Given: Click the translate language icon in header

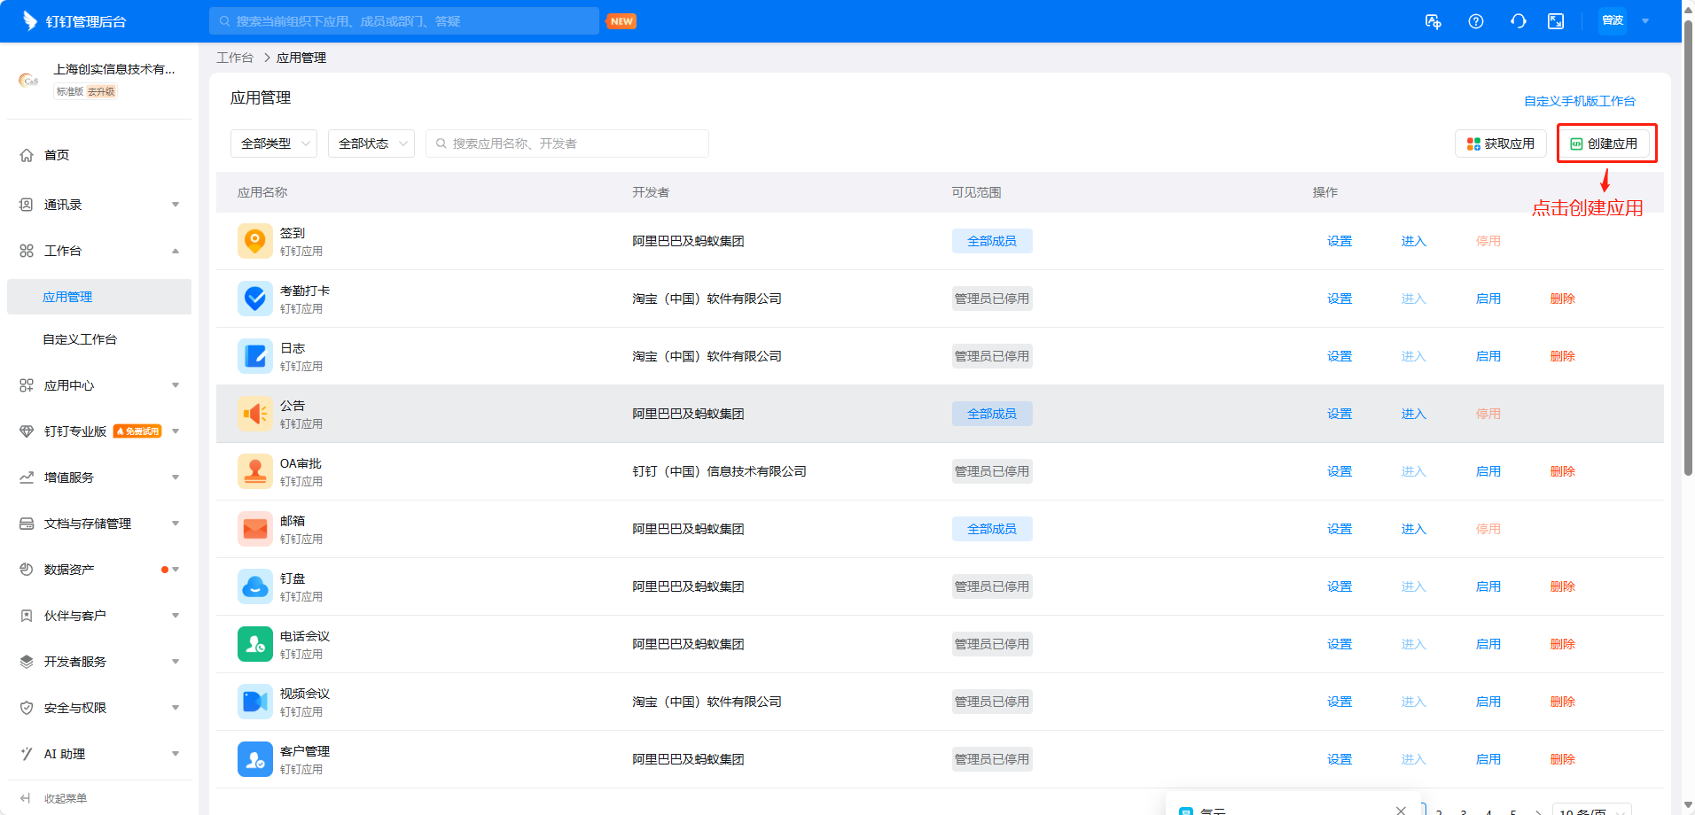Looking at the screenshot, I should 1433,21.
